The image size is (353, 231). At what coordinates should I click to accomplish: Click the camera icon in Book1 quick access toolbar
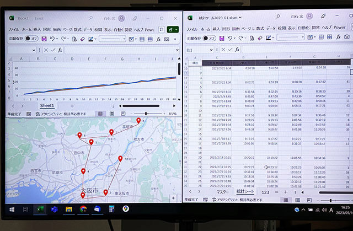coord(167,39)
